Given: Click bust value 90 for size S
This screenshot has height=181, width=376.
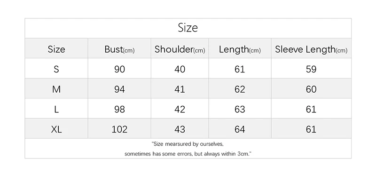Looking at the screenshot, I should [119, 69].
